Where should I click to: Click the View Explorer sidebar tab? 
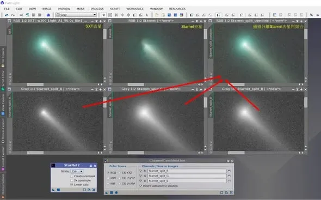(3, 104)
